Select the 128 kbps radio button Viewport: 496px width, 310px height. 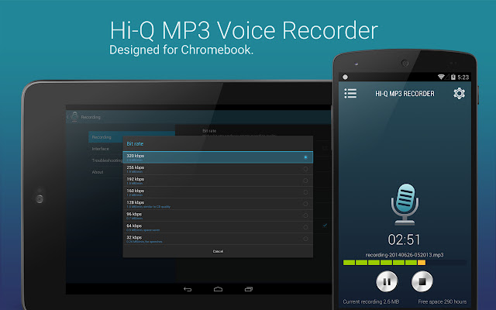point(305,204)
